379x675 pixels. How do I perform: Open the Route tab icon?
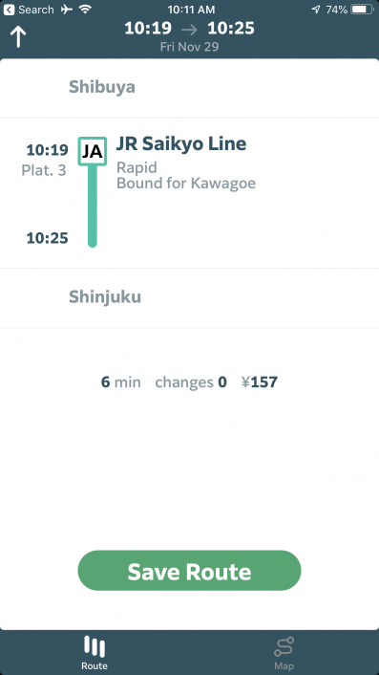click(x=95, y=646)
